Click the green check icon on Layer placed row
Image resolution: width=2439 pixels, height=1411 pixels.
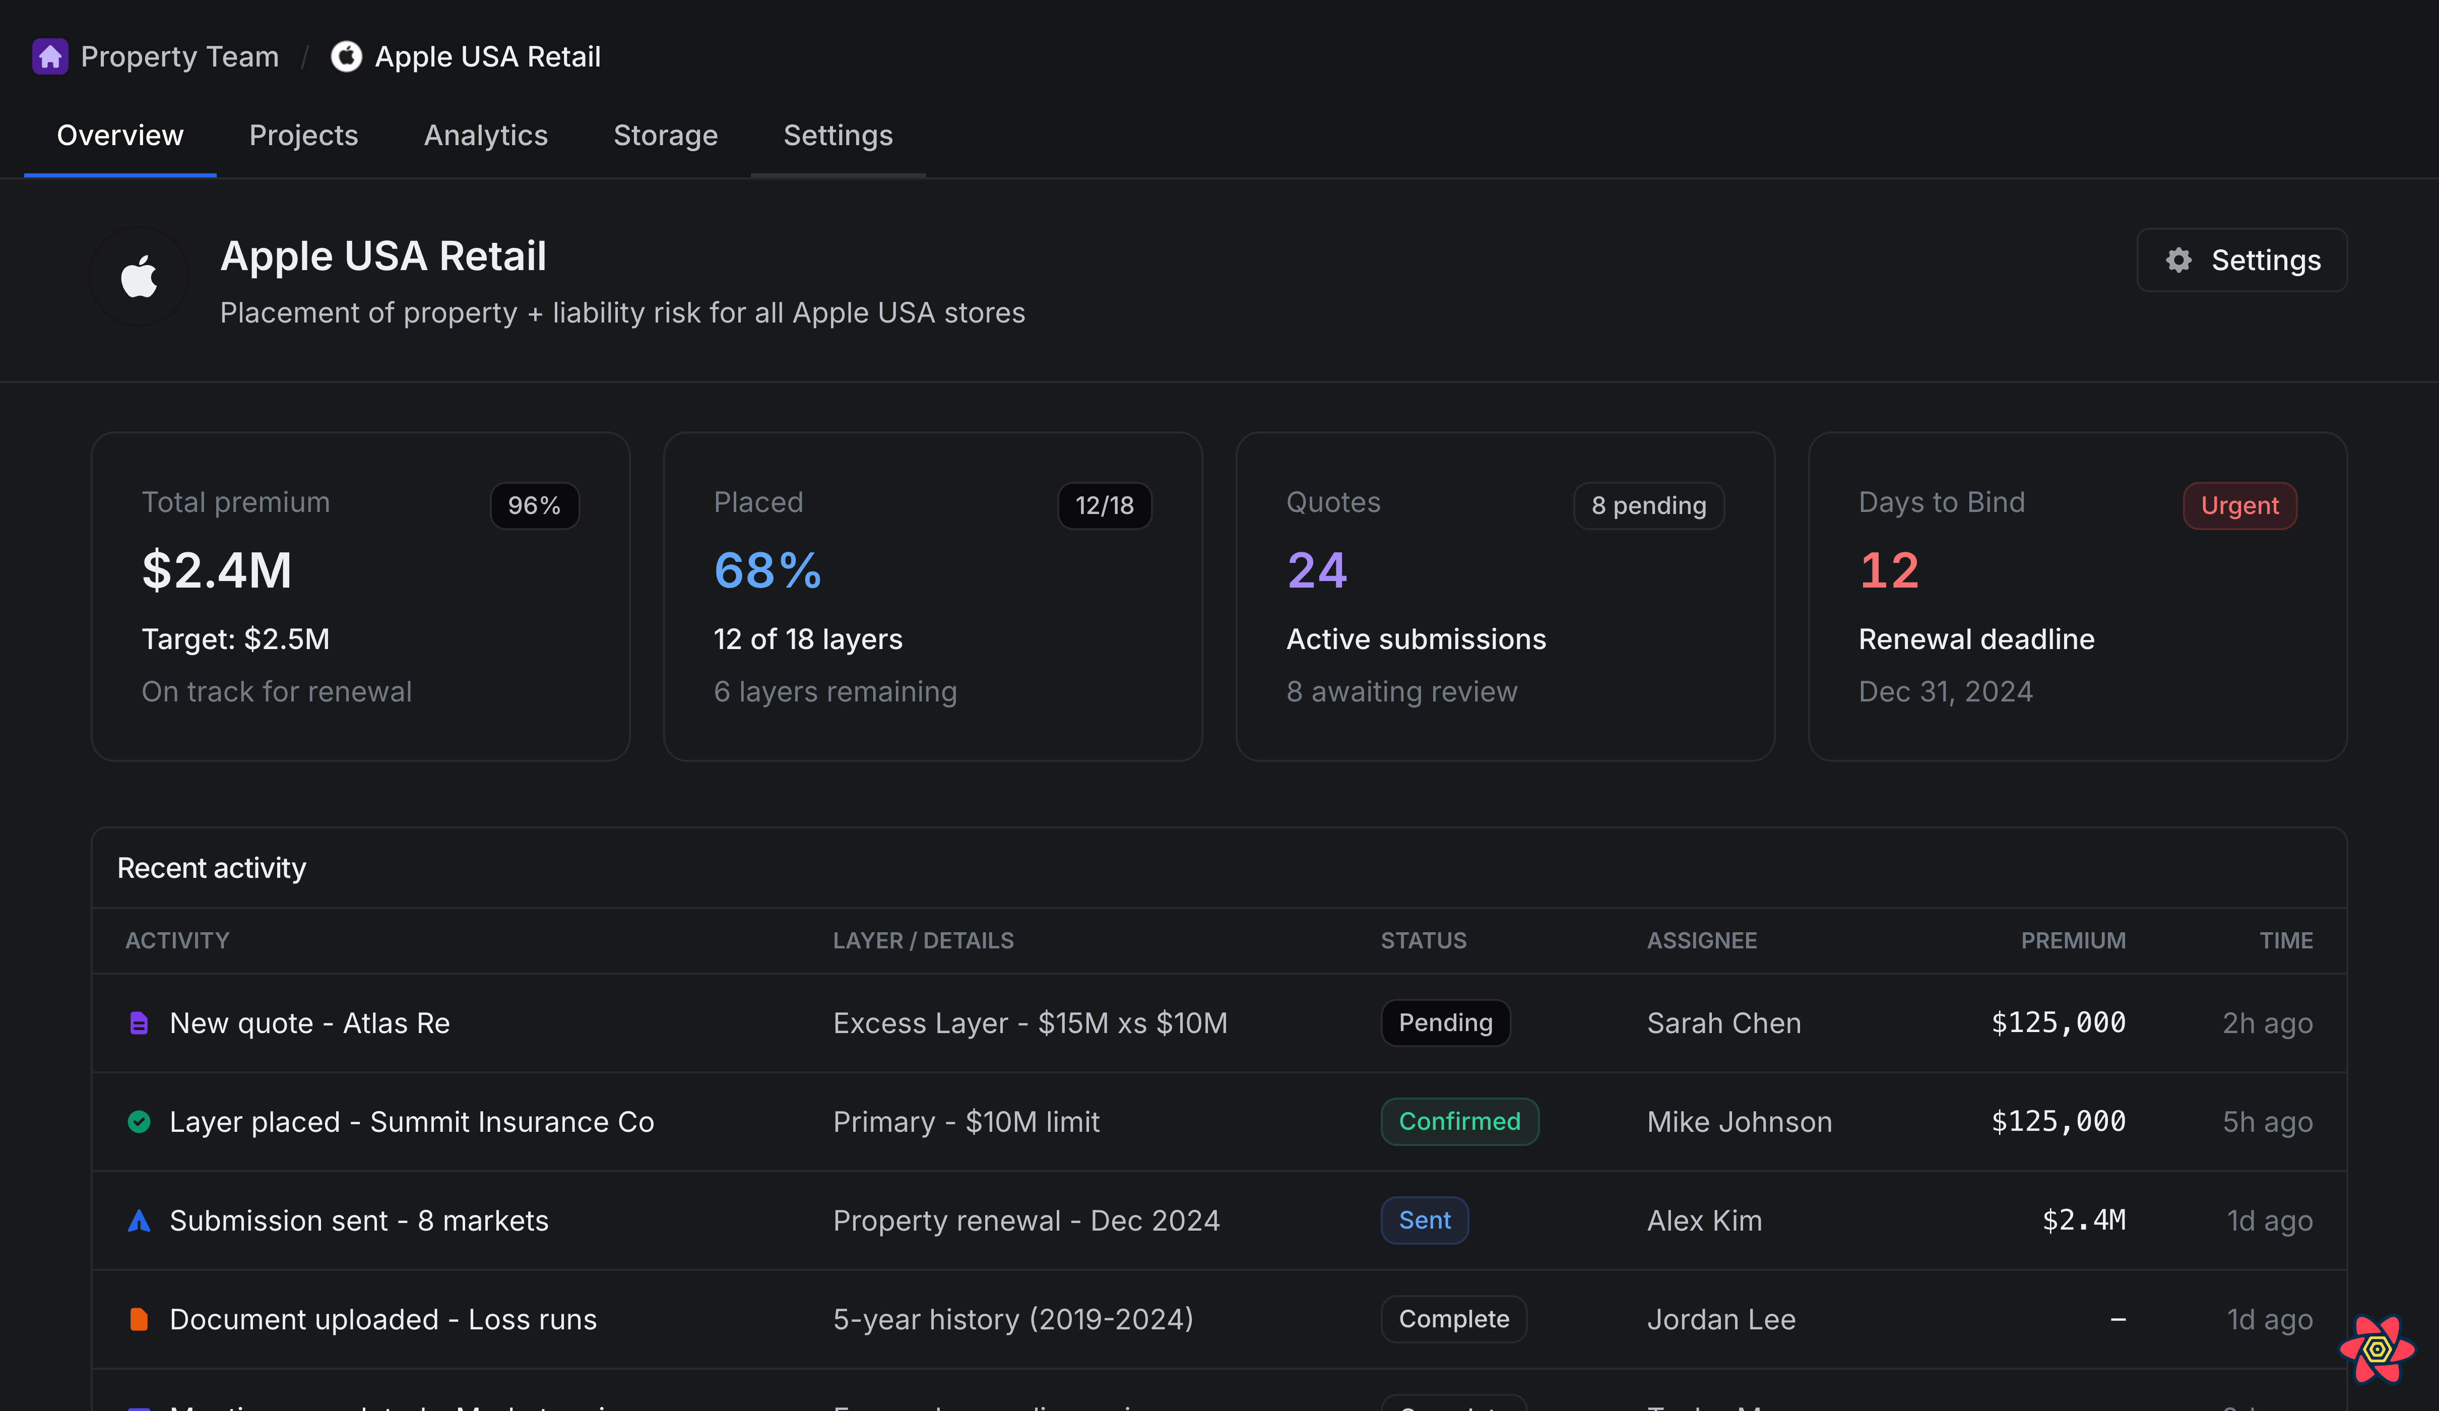(x=140, y=1122)
